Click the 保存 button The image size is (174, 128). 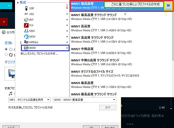click(108, 107)
